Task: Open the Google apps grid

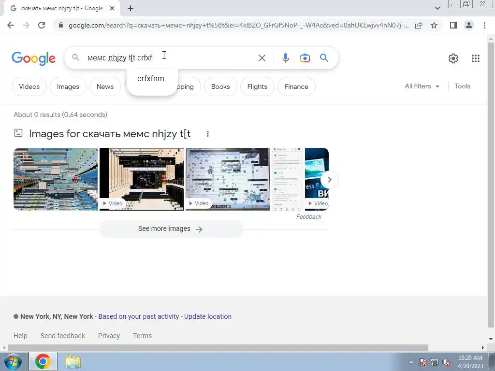Action: click(x=476, y=58)
